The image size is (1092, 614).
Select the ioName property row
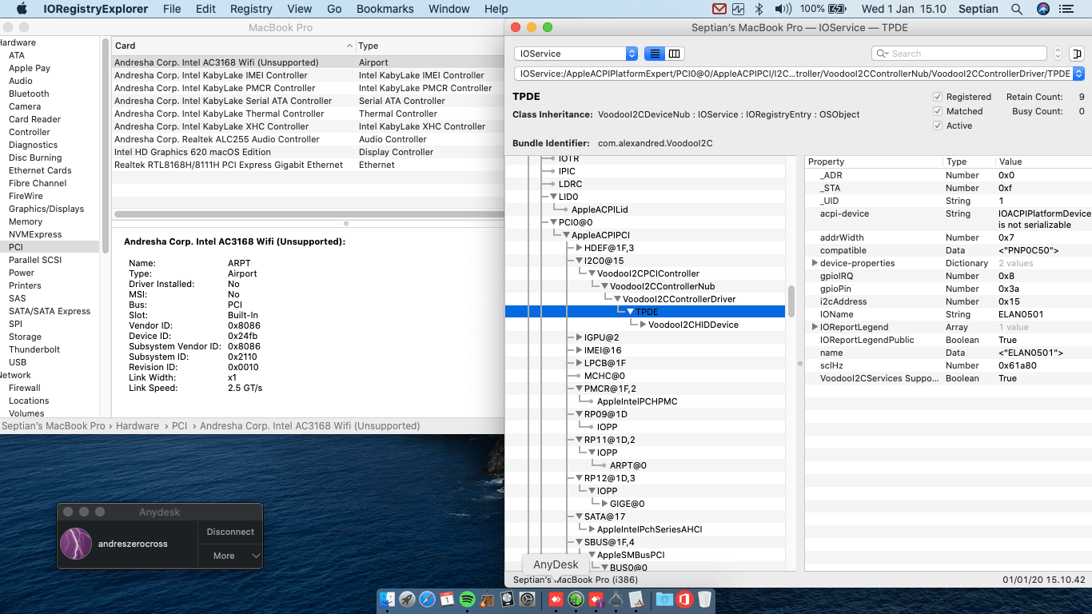(947, 314)
